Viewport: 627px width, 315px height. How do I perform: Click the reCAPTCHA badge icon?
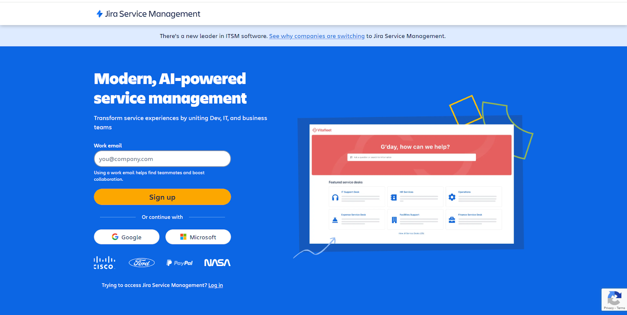pos(614,299)
